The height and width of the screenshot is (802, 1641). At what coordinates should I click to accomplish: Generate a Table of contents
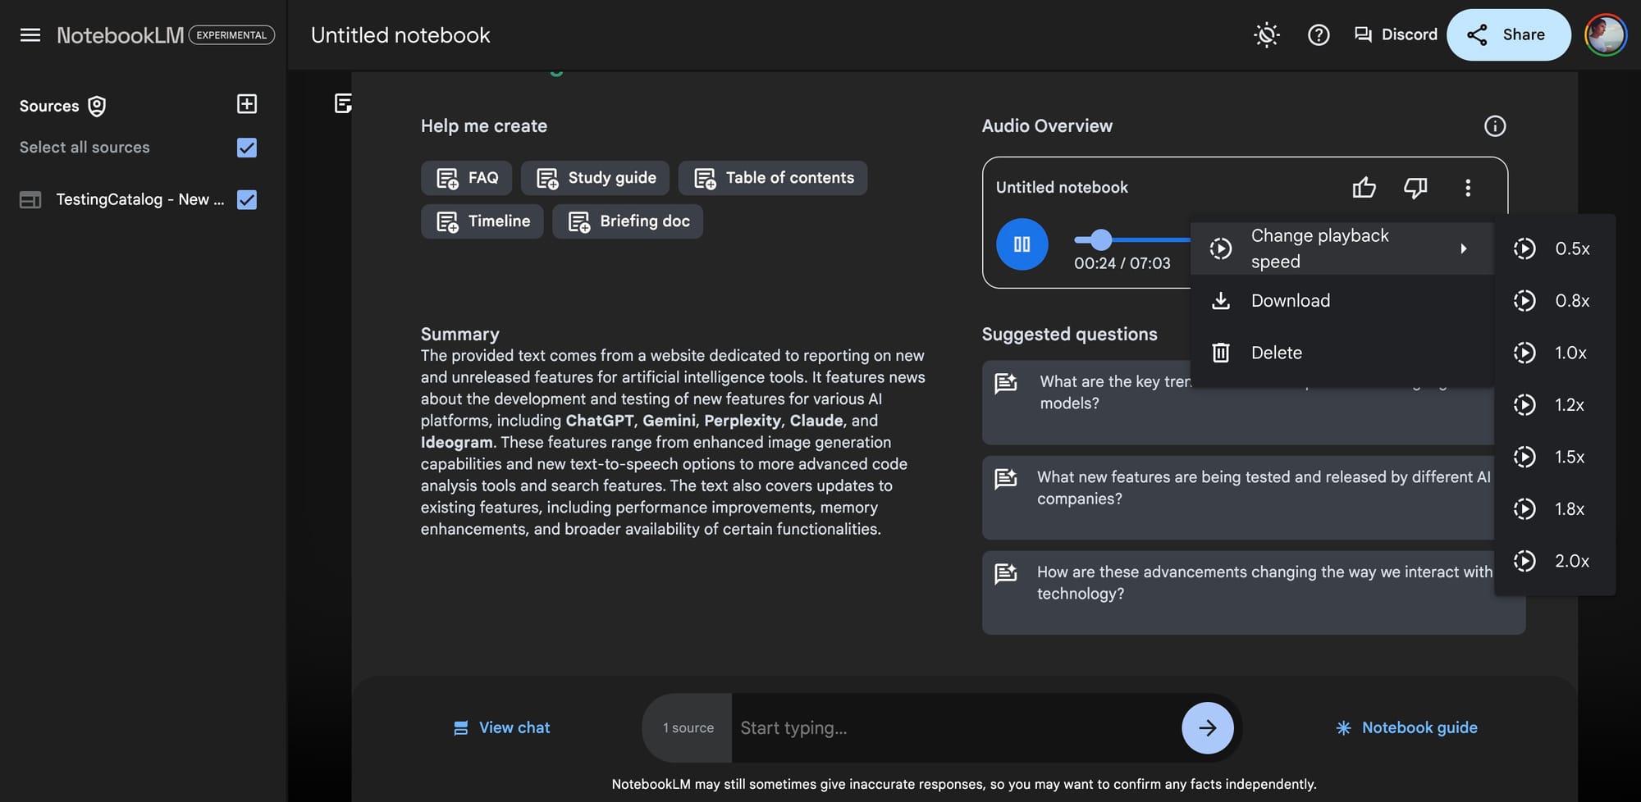(x=773, y=178)
